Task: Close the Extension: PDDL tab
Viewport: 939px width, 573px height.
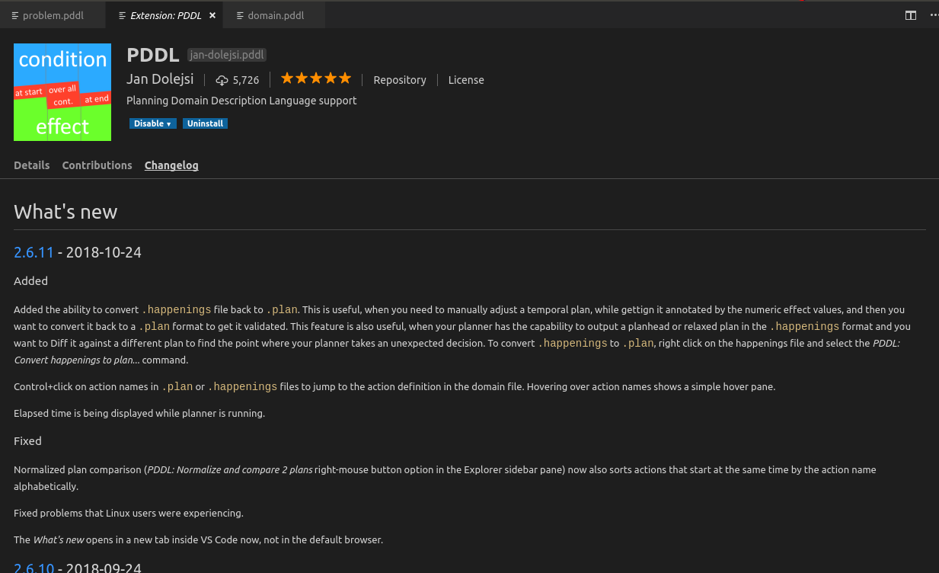Action: (212, 14)
